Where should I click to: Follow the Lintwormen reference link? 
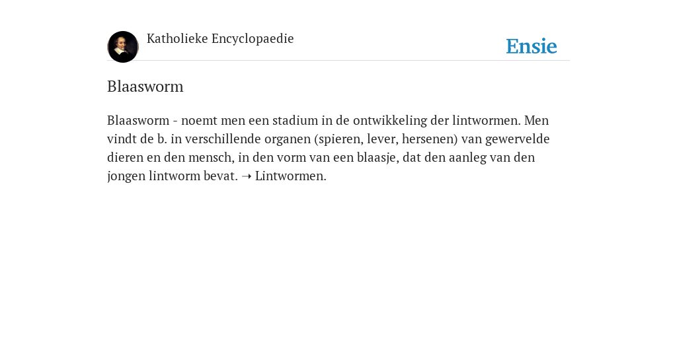pos(291,176)
